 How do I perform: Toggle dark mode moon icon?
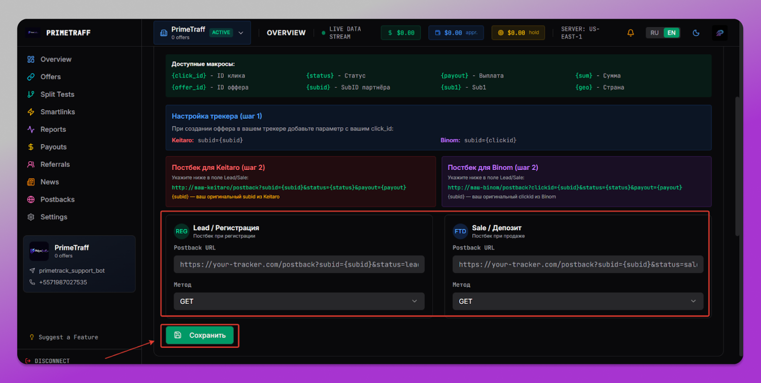[x=696, y=33]
